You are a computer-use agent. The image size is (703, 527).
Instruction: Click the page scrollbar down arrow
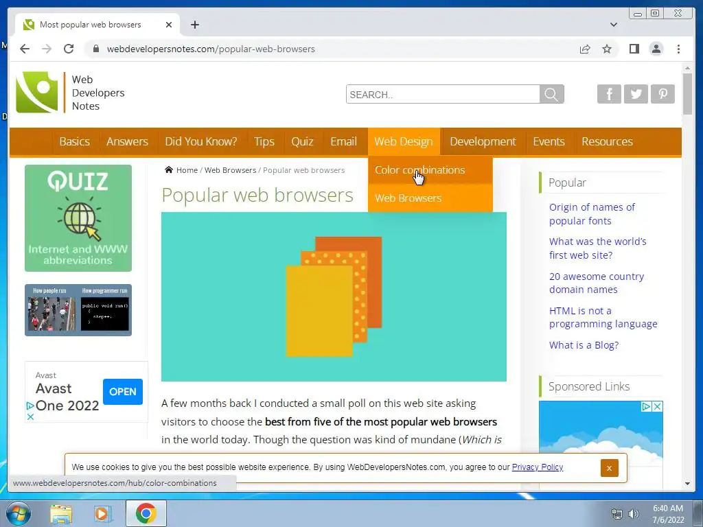[x=687, y=484]
